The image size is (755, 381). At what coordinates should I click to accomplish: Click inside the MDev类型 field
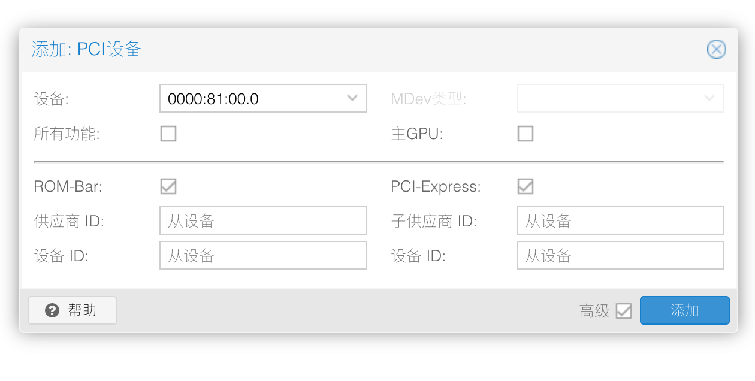[620, 98]
